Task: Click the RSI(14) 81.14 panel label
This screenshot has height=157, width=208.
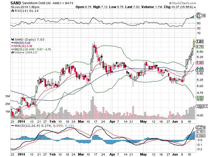Action: click(26, 11)
